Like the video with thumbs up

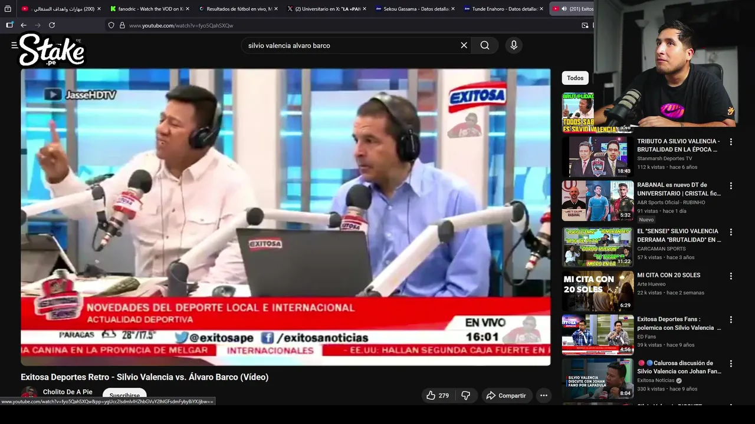pos(437,396)
